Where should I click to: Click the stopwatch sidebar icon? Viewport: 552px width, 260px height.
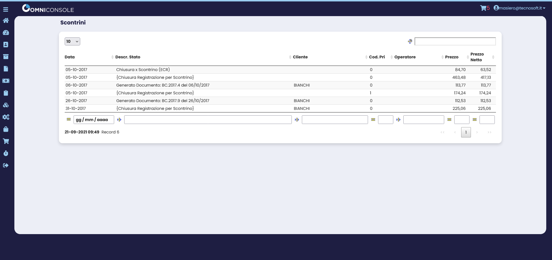point(6,153)
